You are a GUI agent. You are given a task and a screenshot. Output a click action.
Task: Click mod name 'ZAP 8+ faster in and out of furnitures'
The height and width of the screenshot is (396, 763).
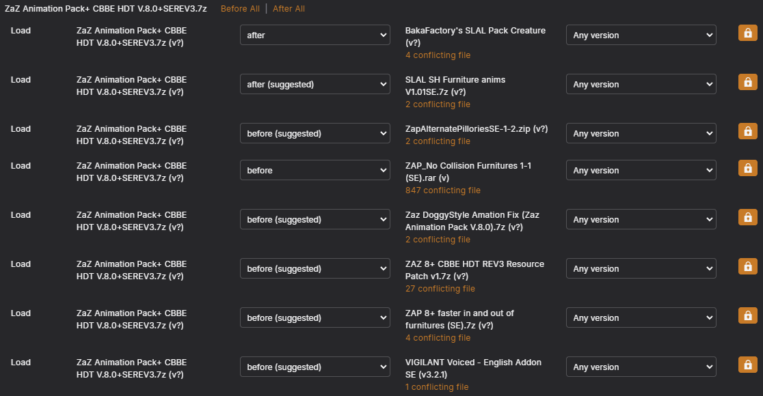coord(460,320)
